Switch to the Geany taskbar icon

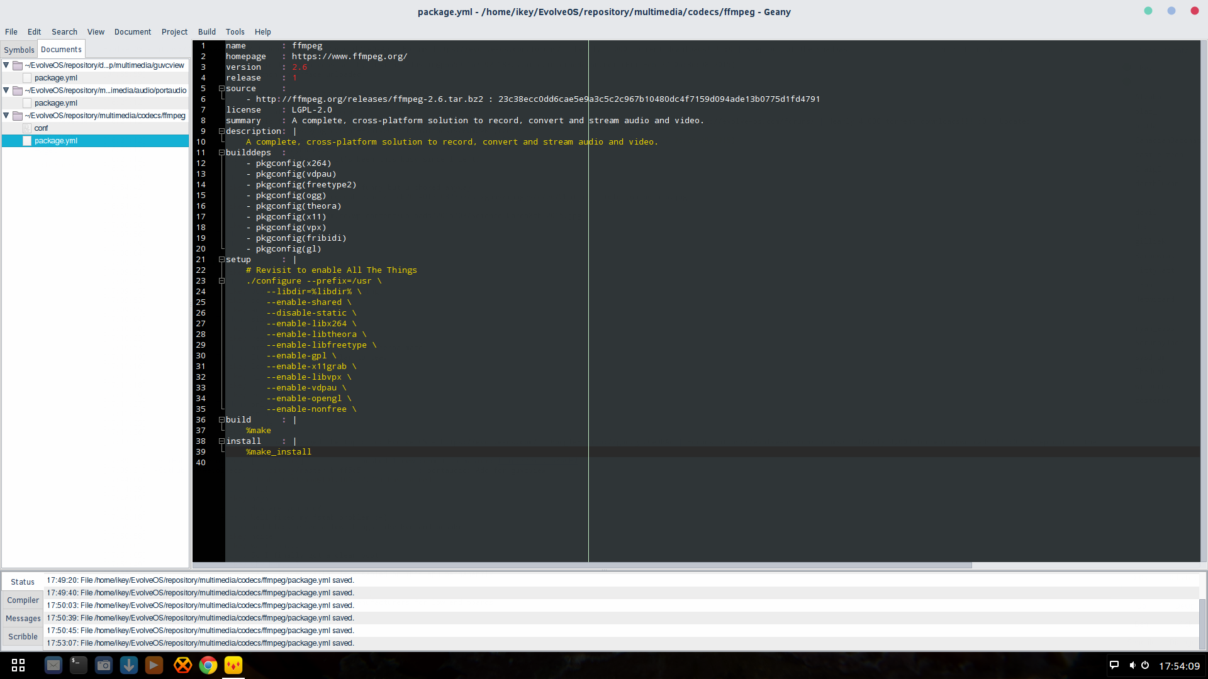pos(233,665)
